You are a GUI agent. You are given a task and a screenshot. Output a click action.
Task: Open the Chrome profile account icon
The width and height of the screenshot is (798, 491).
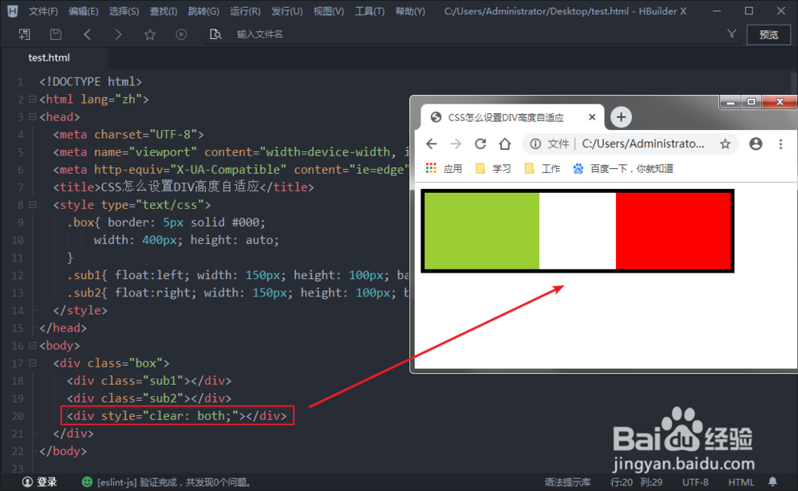pos(755,144)
